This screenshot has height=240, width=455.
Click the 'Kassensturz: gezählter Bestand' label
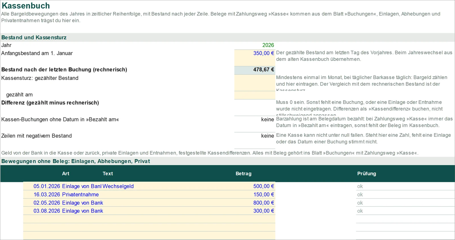[x=40, y=78]
